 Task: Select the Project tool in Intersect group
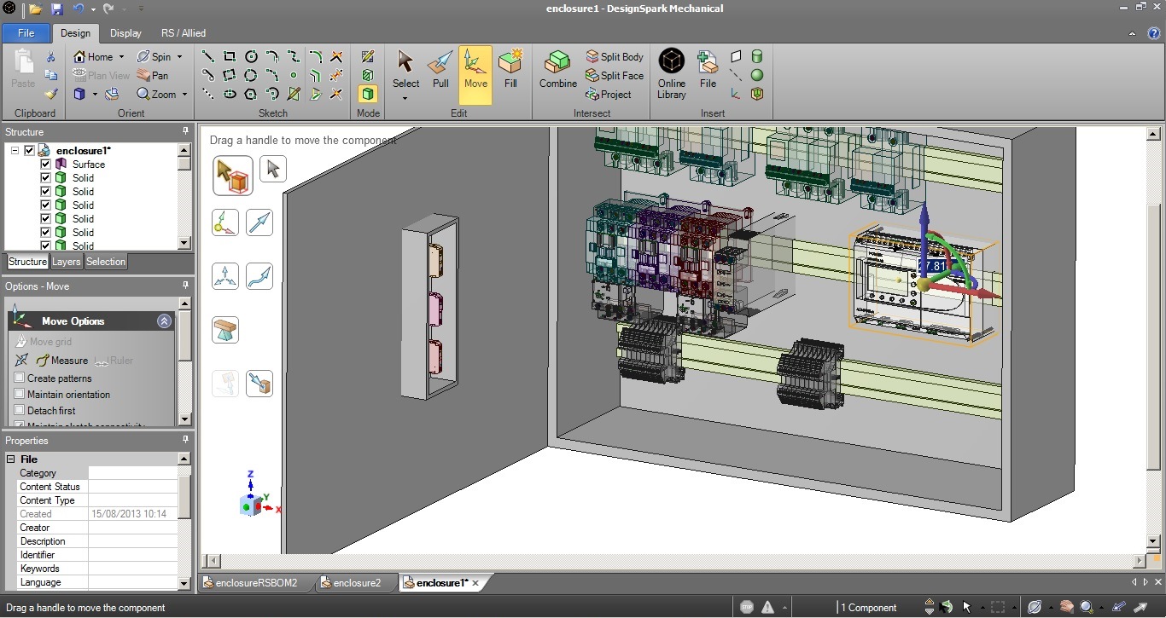tap(609, 95)
